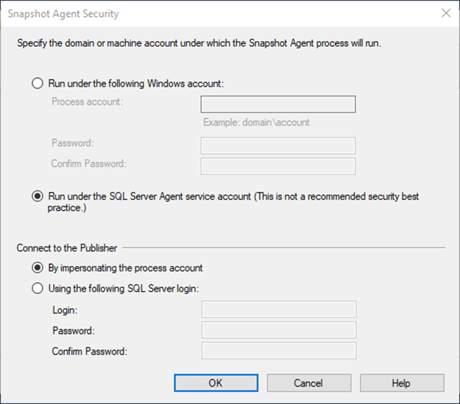Viewport: 460px width, 404px height.
Task: Focus the Password field below Process account
Action: (278, 146)
